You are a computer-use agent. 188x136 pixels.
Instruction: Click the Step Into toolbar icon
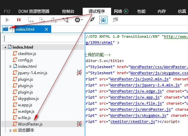coord(31,20)
